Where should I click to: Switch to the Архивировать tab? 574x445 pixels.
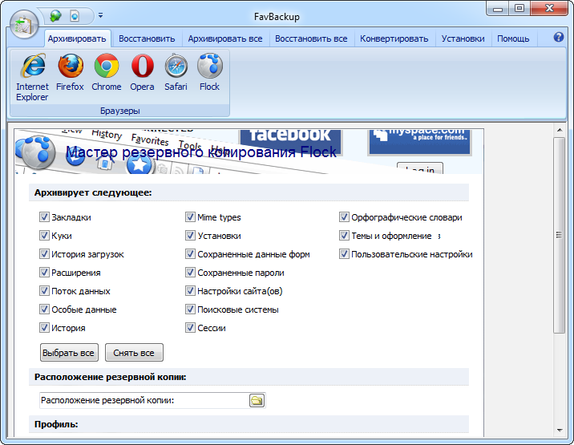tap(77, 38)
